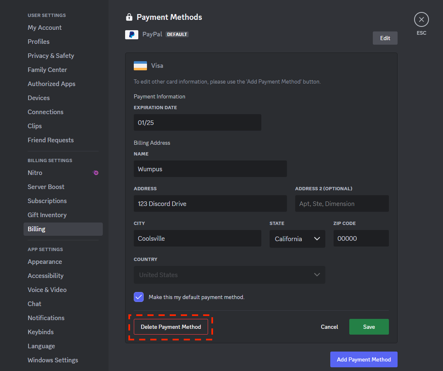Click the Delete Payment Method button

(171, 327)
